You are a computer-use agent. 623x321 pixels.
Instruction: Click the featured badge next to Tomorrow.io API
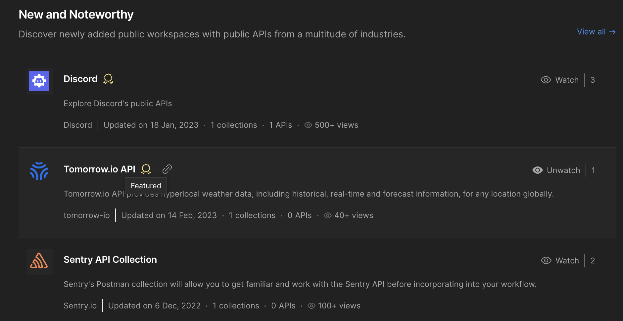point(146,169)
